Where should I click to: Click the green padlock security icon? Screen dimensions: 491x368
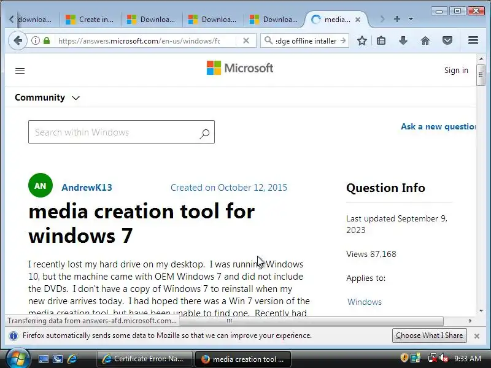click(x=47, y=40)
